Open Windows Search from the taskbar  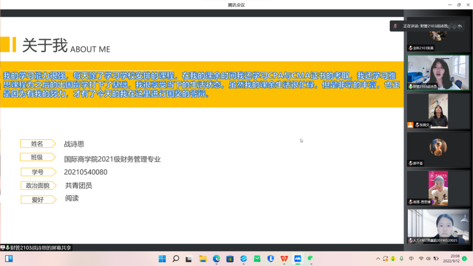click(176, 259)
